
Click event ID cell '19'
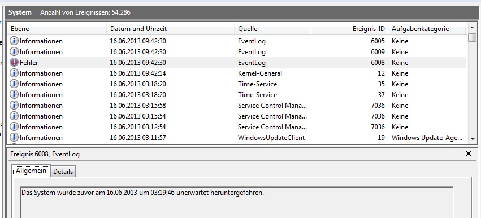point(381,138)
